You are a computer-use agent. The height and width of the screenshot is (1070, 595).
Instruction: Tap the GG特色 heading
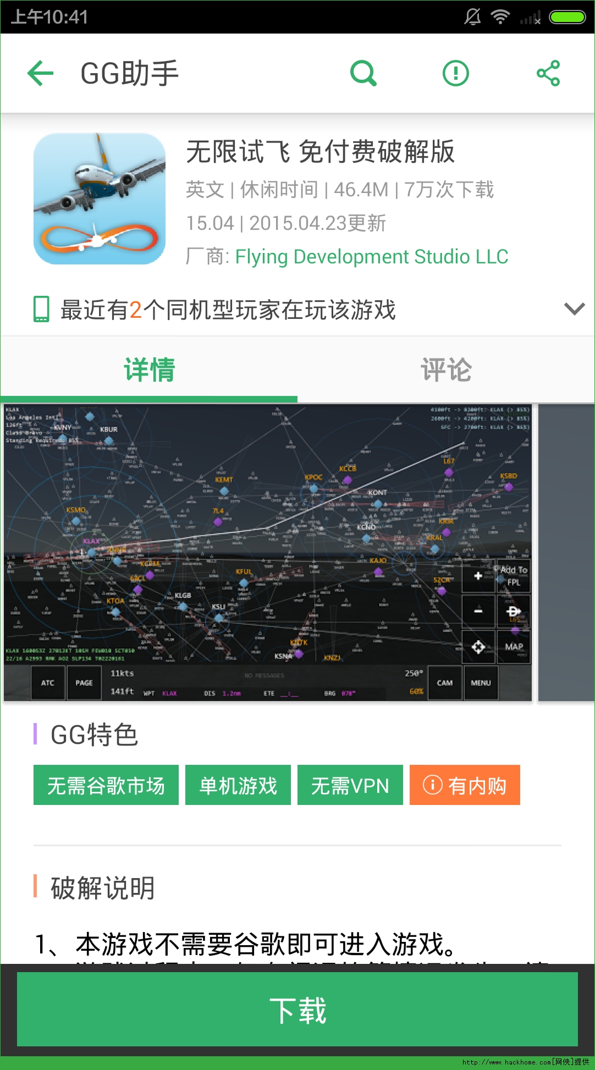tap(94, 735)
